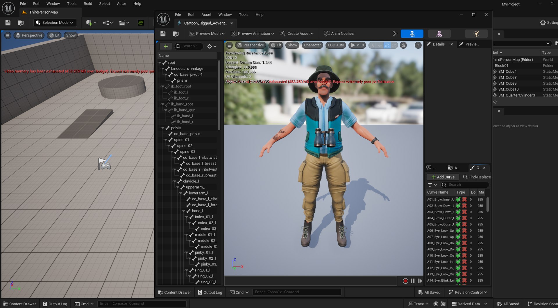Viewport: 558px width, 308px height.
Task: Open add content quick menu in main toolbar
Action: 91,23
